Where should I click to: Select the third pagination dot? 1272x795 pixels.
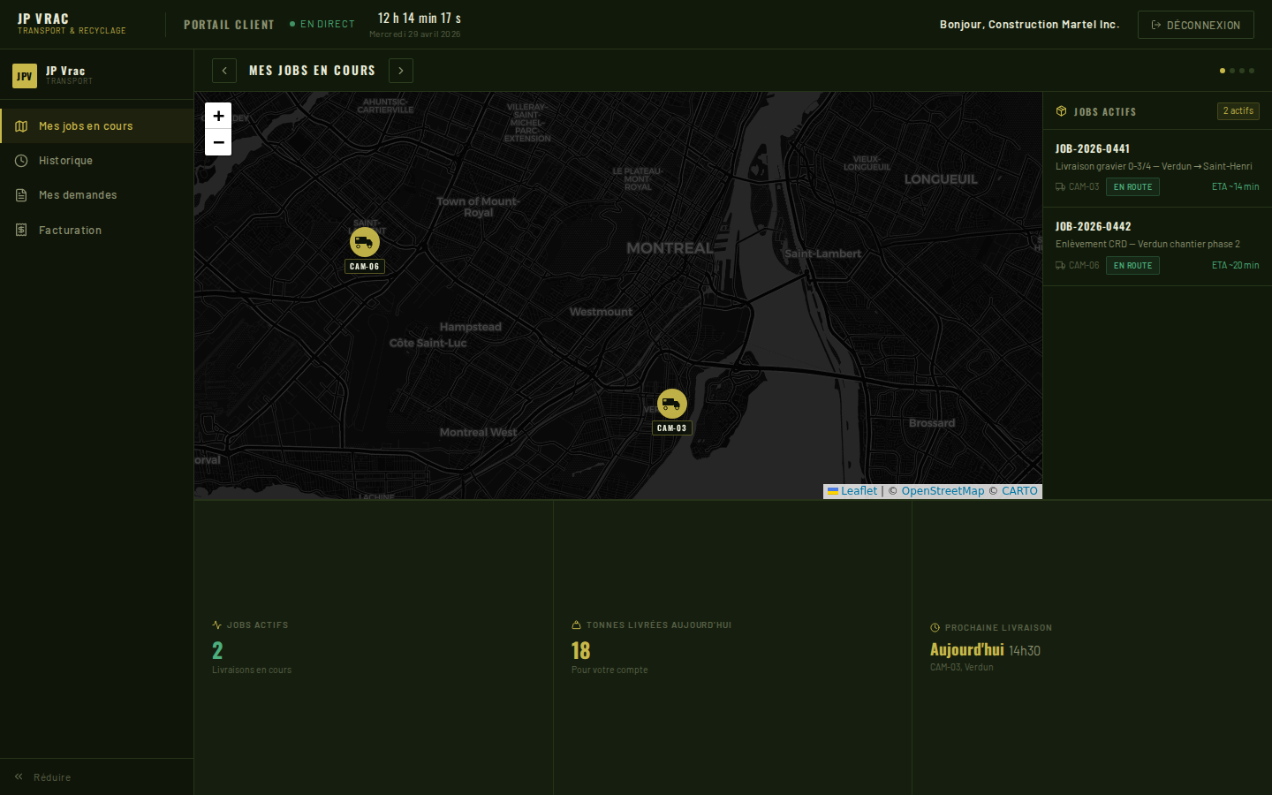[1242, 71]
